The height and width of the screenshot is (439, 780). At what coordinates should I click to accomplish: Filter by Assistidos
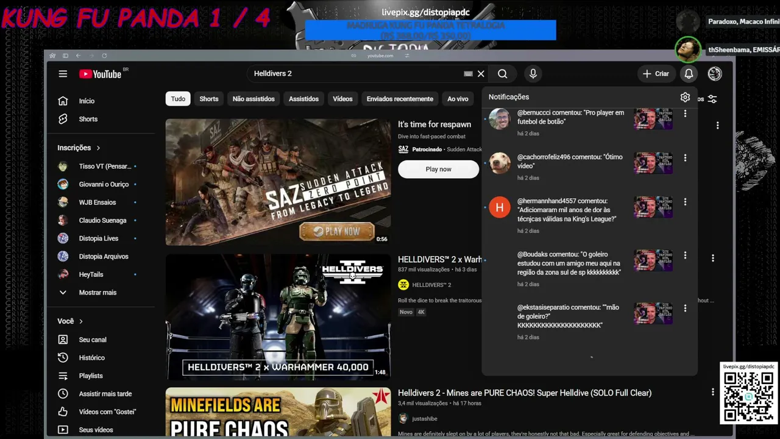click(x=303, y=99)
